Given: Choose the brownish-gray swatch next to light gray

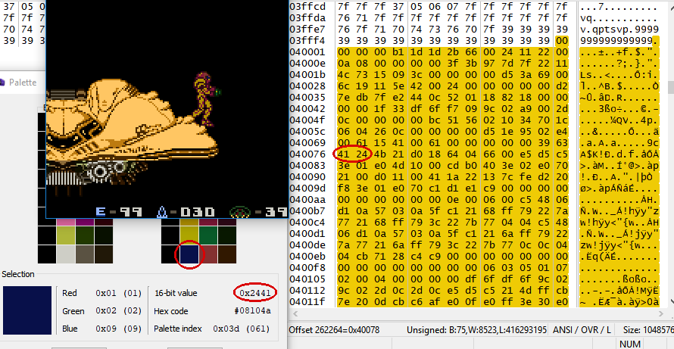Looking at the screenshot, I should coord(84,254).
